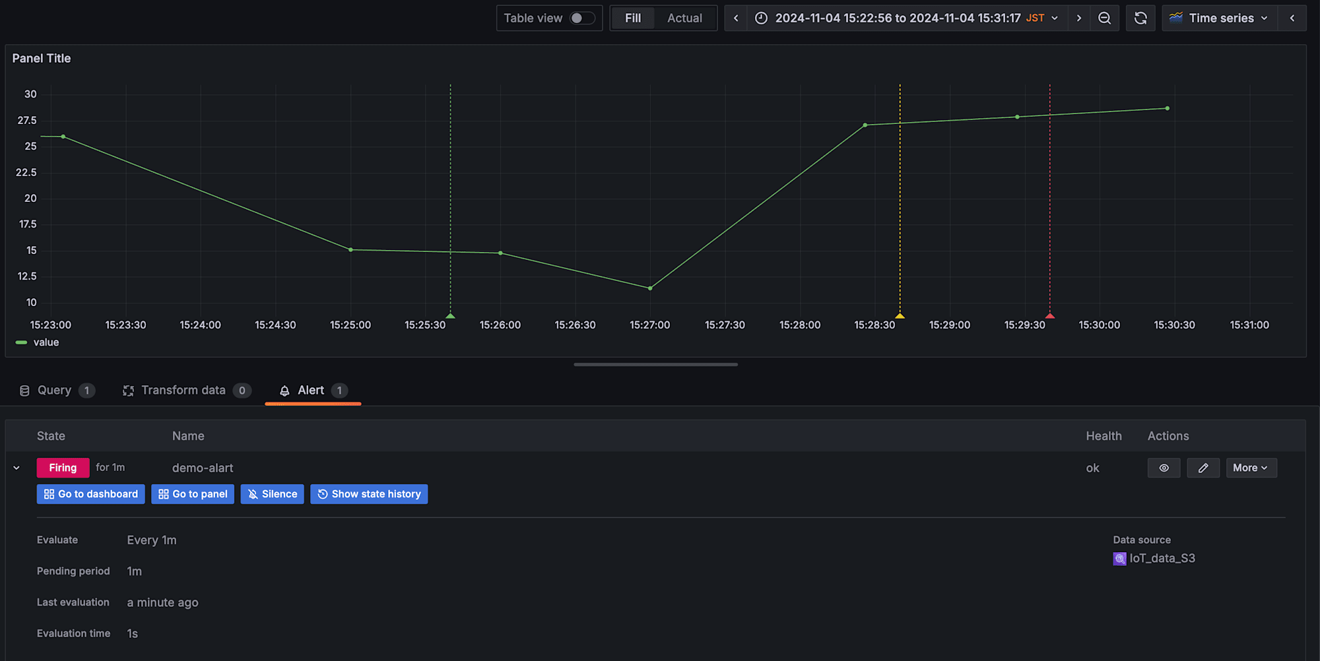This screenshot has height=661, width=1320.
Task: Click the data point at 15:27:00
Action: (x=650, y=288)
